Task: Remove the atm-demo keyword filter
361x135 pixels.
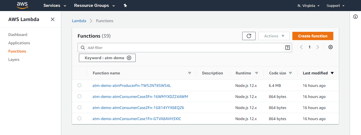Action: click(129, 58)
